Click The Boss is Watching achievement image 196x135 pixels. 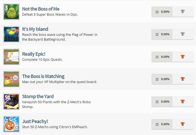click(x=11, y=79)
